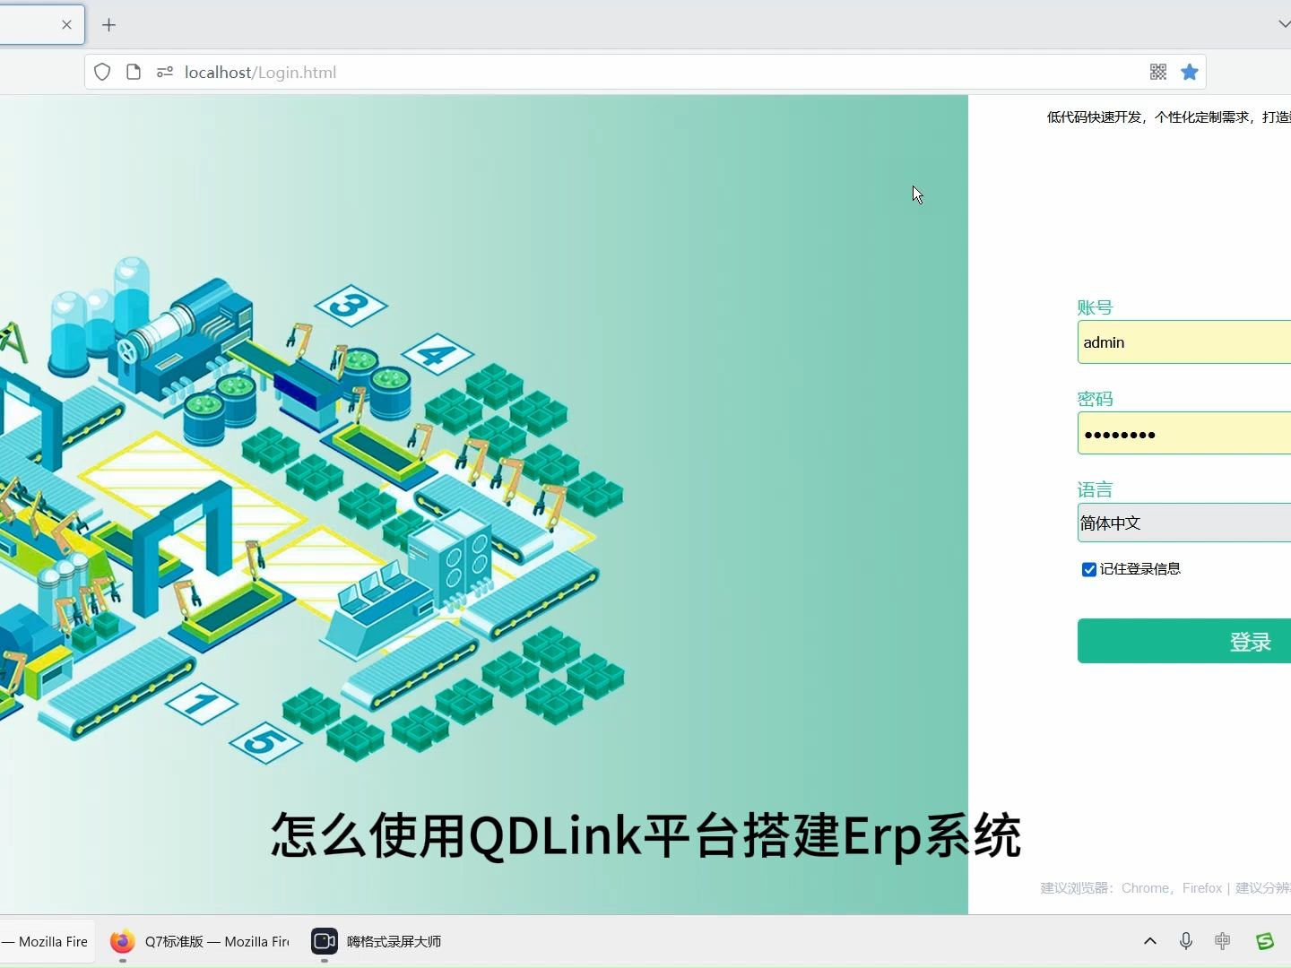Click the hidden icons chevron in taskbar
This screenshot has width=1291, height=968.
tap(1149, 941)
